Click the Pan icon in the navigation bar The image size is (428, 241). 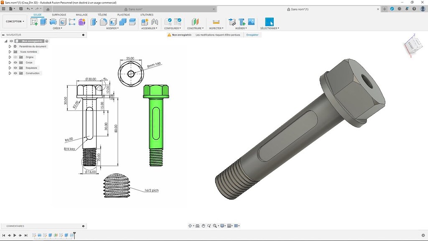[x=203, y=226]
